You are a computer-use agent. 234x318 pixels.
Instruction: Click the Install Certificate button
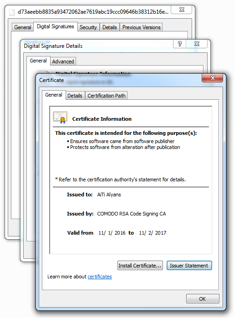click(140, 266)
